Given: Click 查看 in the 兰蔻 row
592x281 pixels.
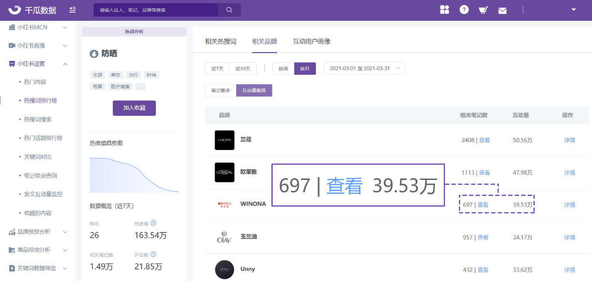Looking at the screenshot, I should click(x=484, y=140).
